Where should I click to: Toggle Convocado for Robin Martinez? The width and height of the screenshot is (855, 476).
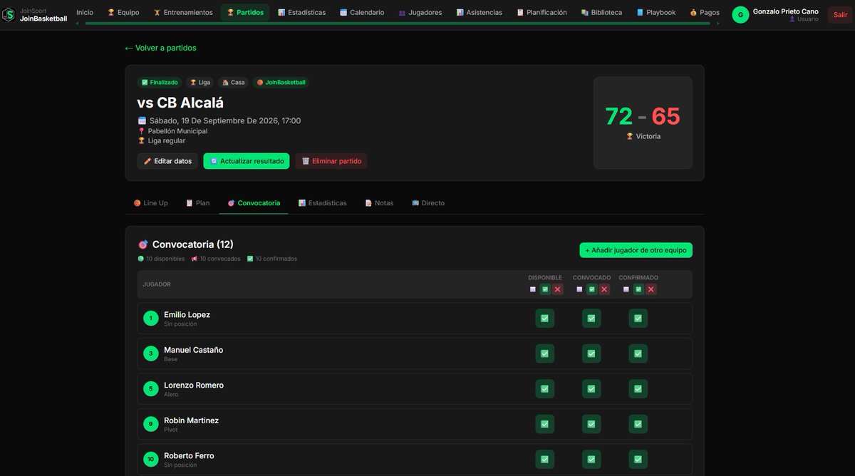(591, 424)
